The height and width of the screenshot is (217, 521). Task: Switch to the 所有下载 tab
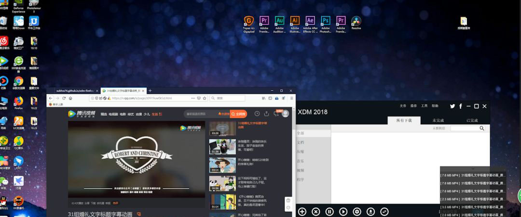click(x=404, y=121)
